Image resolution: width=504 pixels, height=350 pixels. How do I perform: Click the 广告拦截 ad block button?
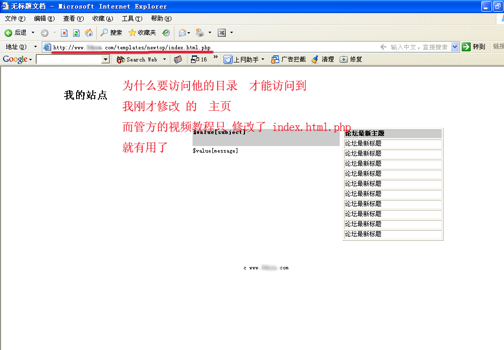(288, 59)
